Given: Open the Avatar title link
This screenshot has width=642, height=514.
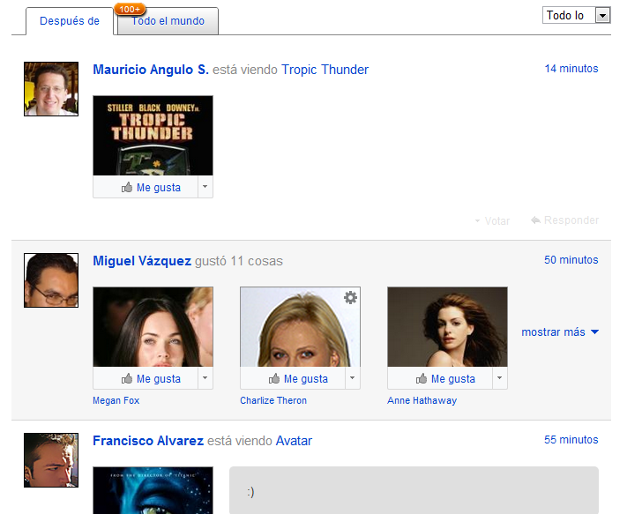Looking at the screenshot, I should tap(294, 441).
